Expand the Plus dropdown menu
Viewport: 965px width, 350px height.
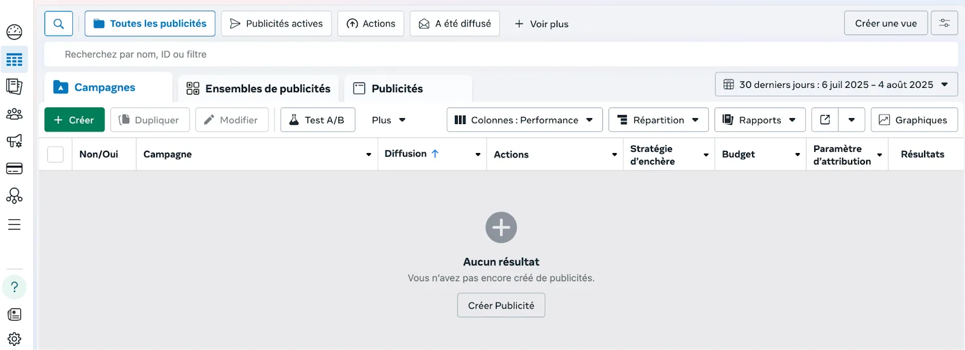(x=388, y=120)
